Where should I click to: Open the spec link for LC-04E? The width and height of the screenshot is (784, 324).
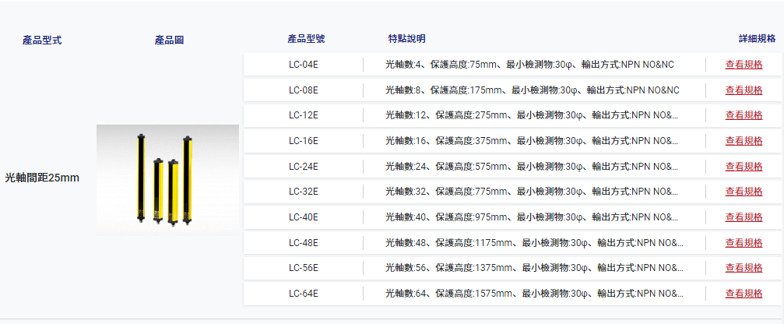[744, 65]
